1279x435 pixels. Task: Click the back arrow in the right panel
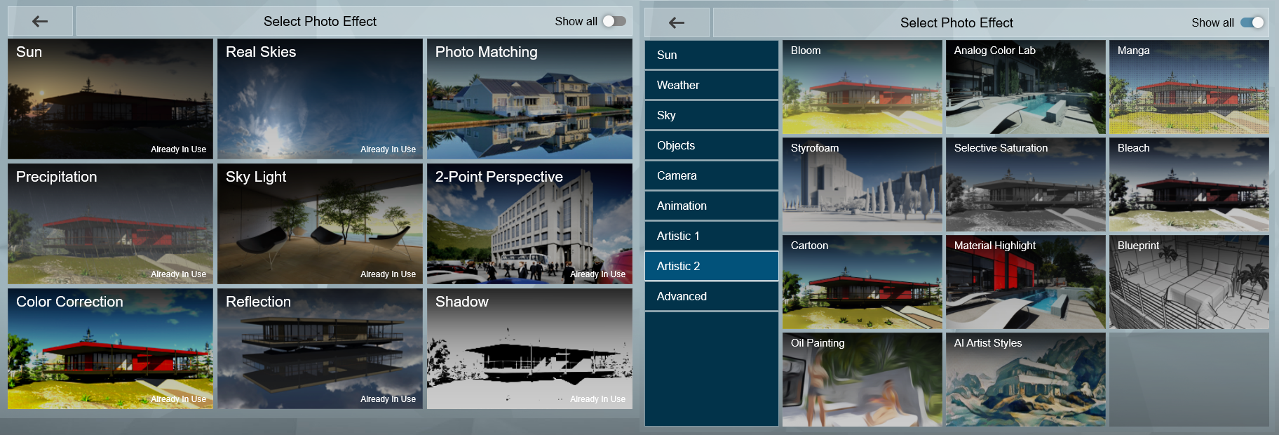point(677,23)
